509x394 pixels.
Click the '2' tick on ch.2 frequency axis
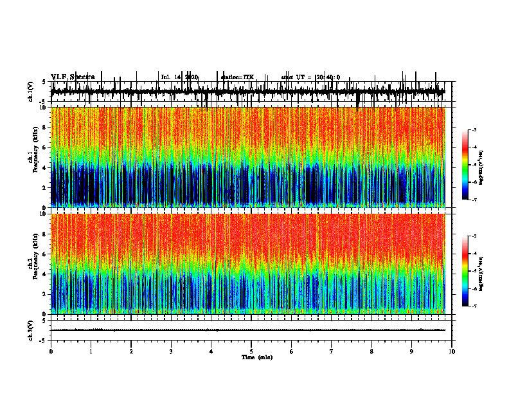tap(45, 294)
